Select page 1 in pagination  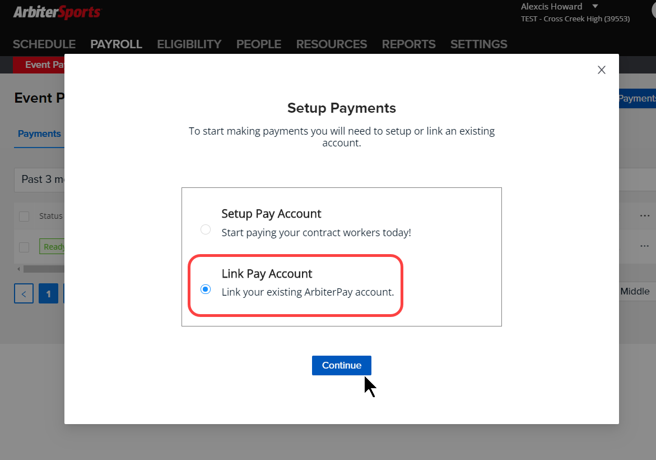(49, 294)
